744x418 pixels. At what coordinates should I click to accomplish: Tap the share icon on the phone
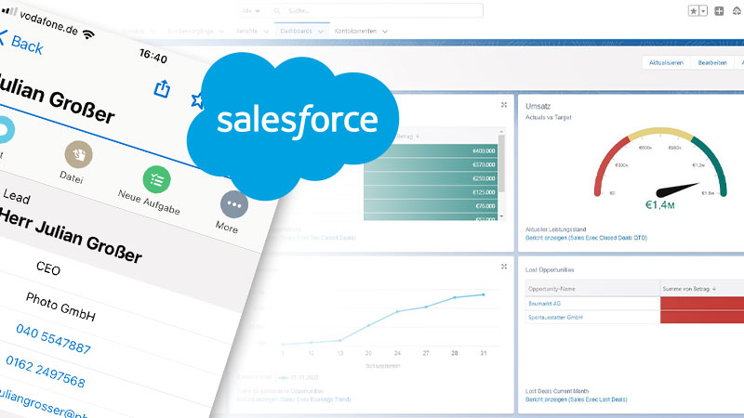162,88
